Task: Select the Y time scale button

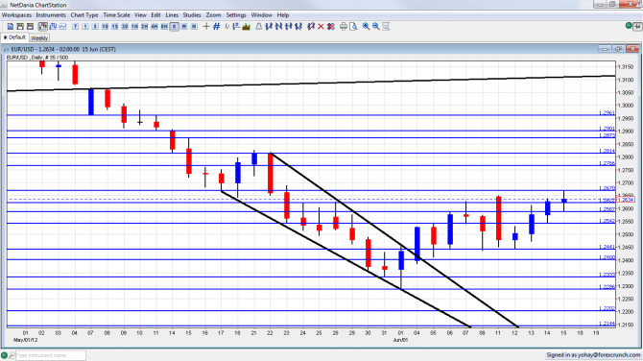Action: [75, 26]
